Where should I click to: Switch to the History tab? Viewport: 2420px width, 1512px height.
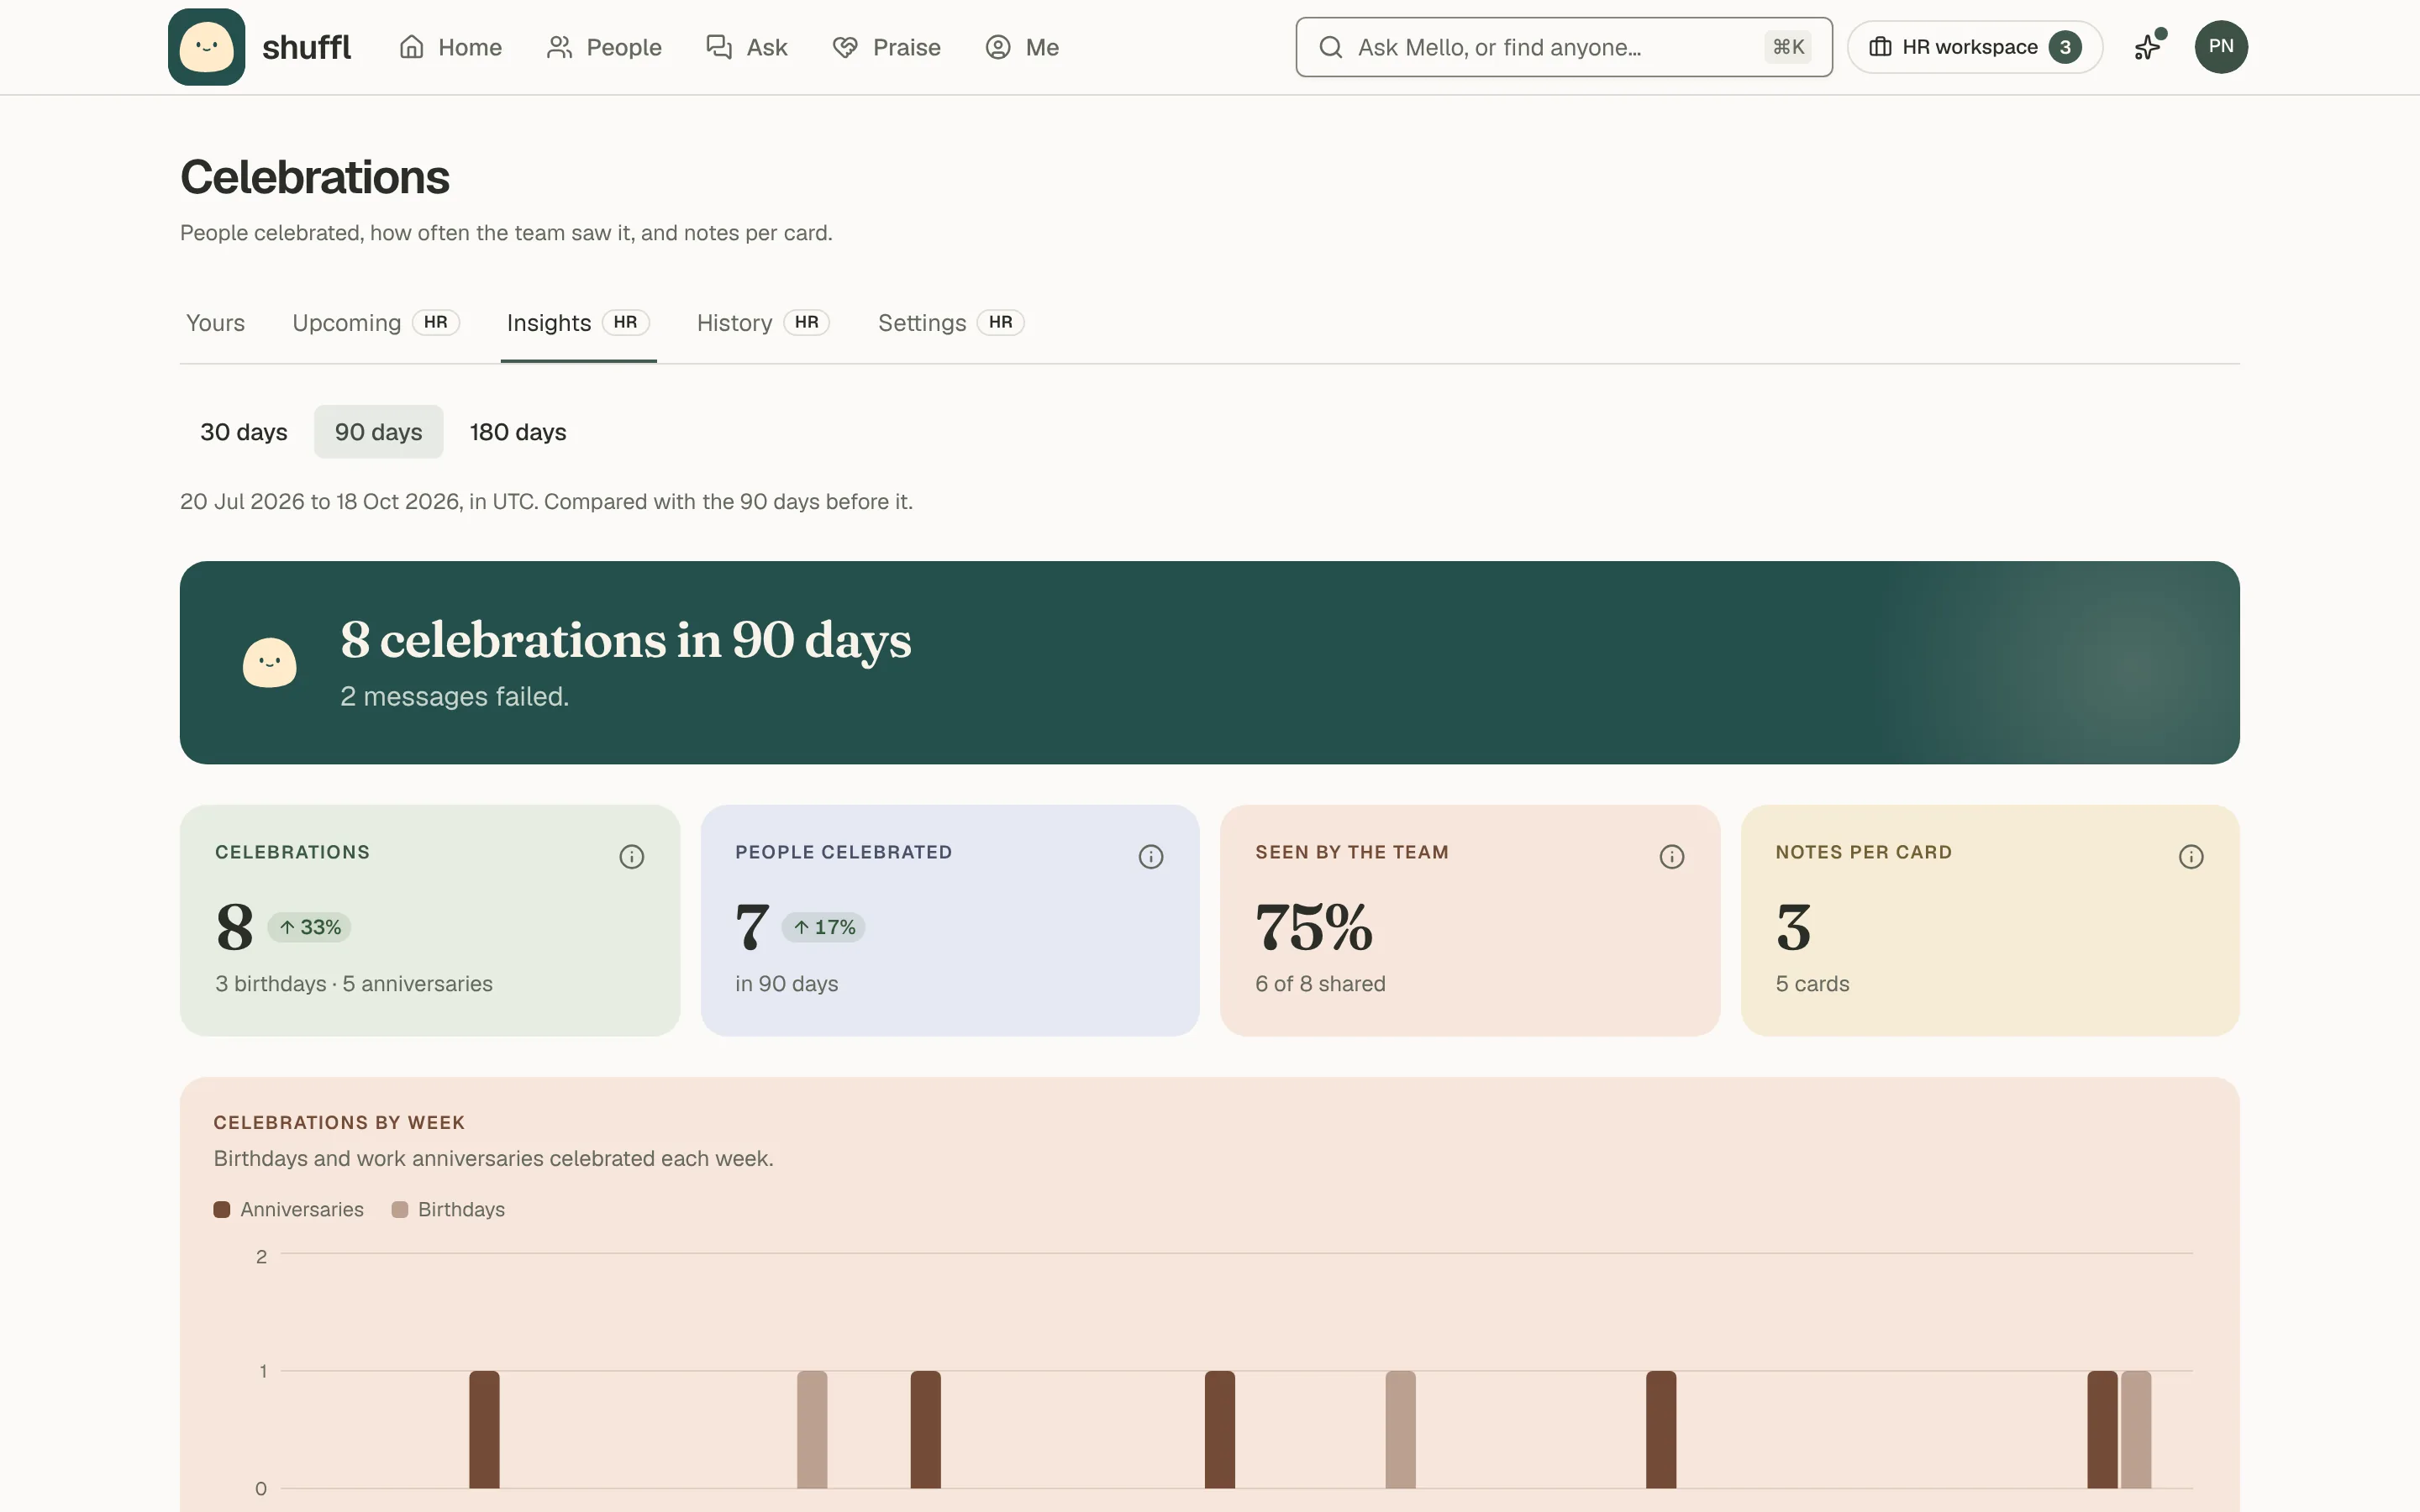[x=763, y=323]
